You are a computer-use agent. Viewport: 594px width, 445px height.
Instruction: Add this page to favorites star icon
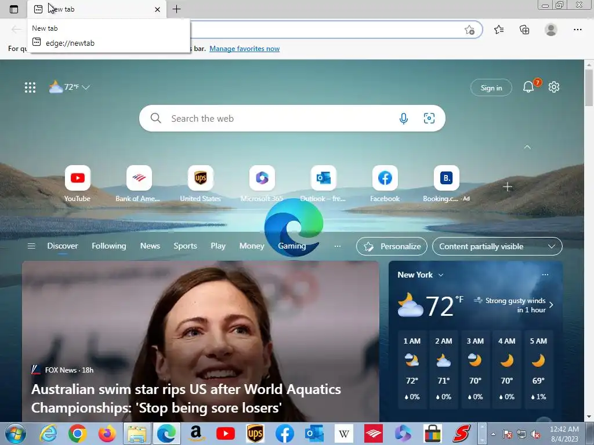(x=469, y=30)
